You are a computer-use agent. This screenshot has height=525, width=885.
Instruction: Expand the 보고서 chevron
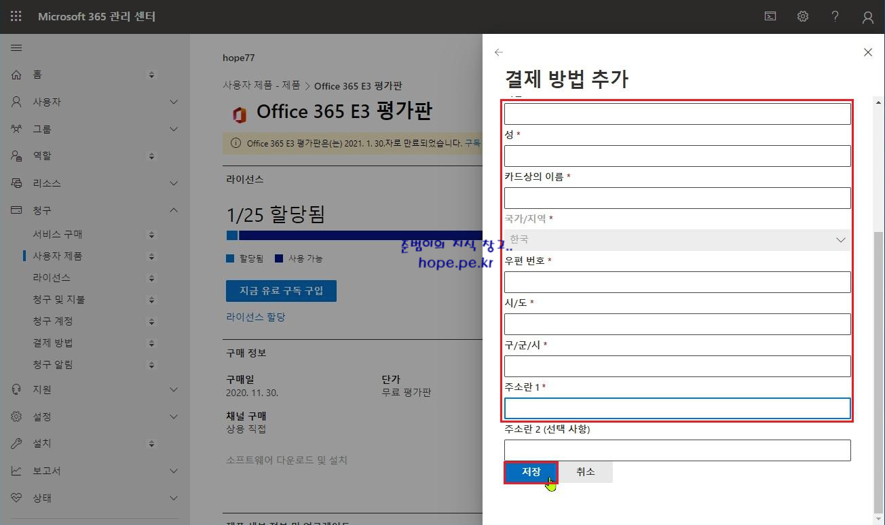point(174,471)
